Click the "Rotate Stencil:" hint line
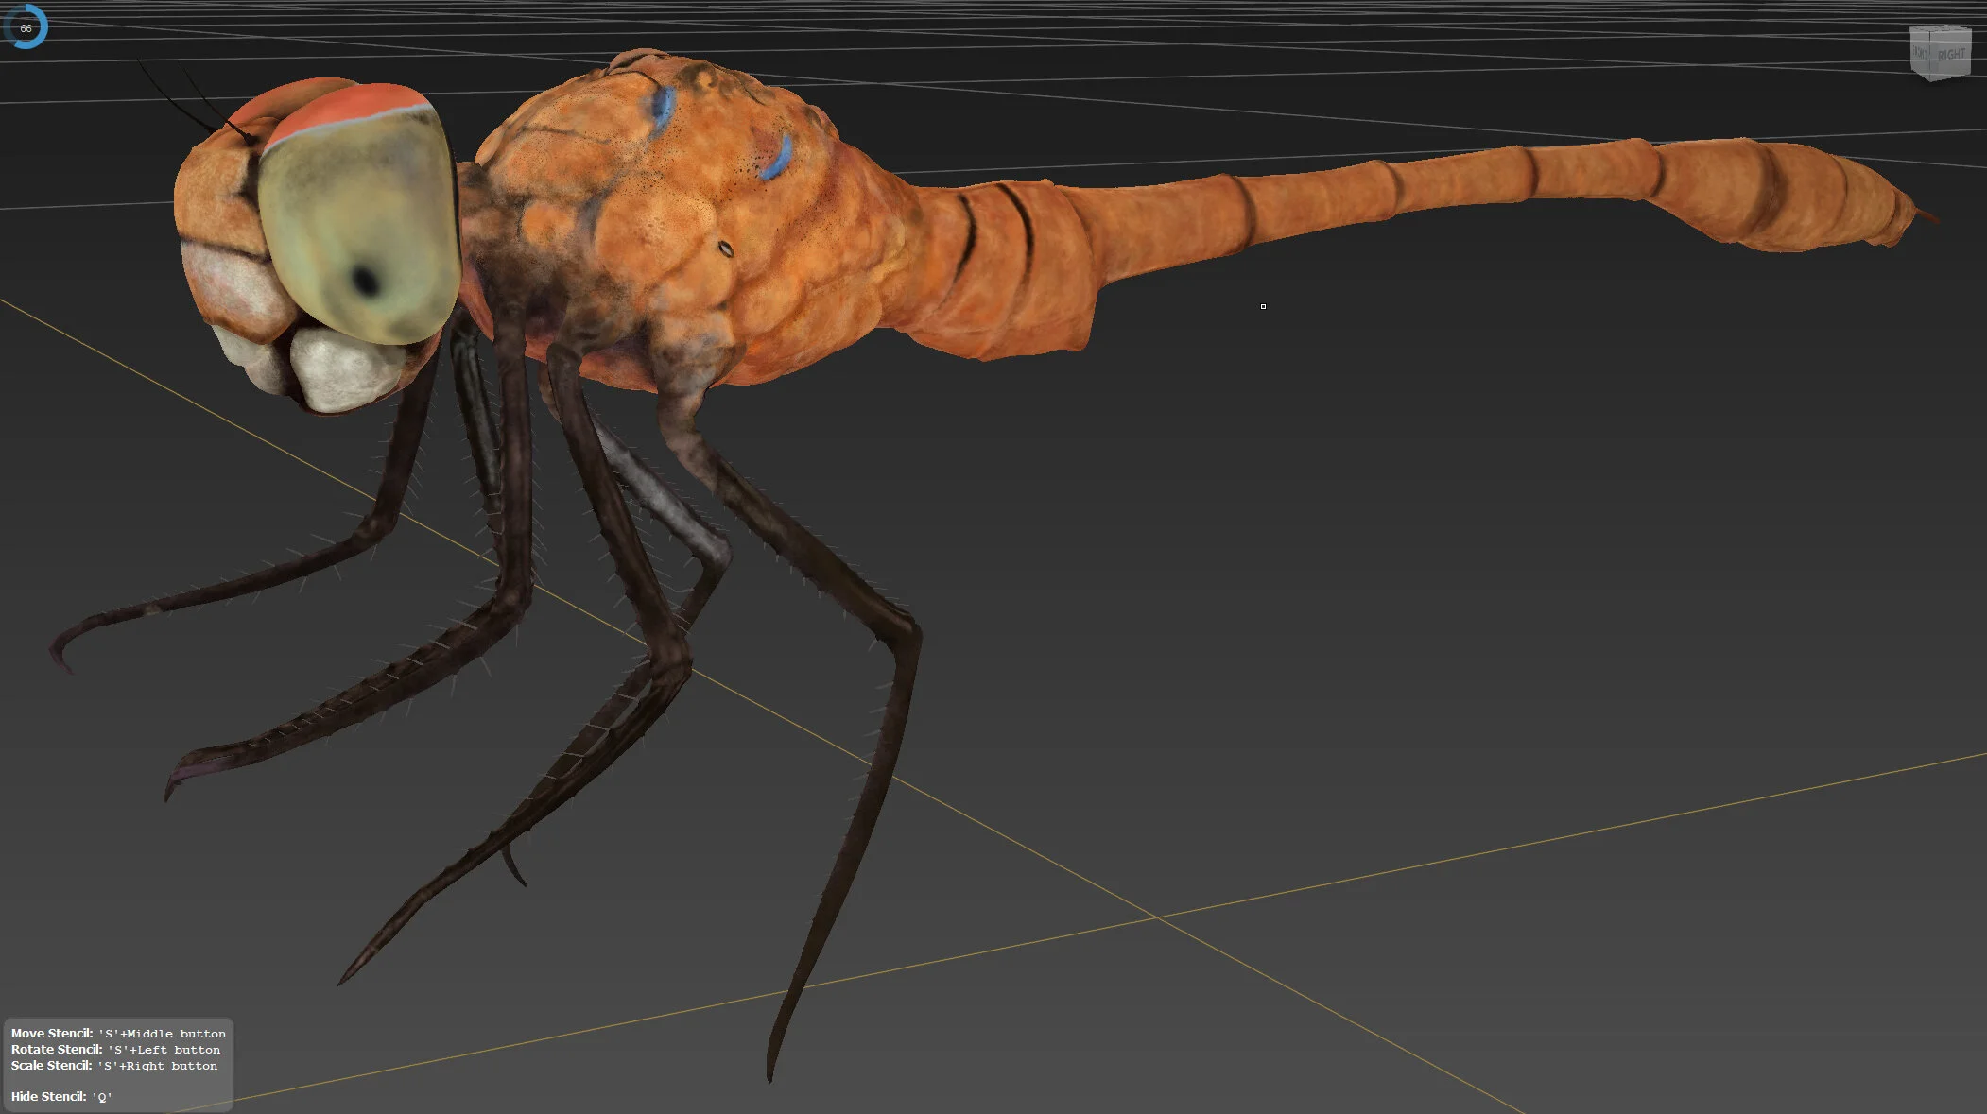 click(x=115, y=1049)
